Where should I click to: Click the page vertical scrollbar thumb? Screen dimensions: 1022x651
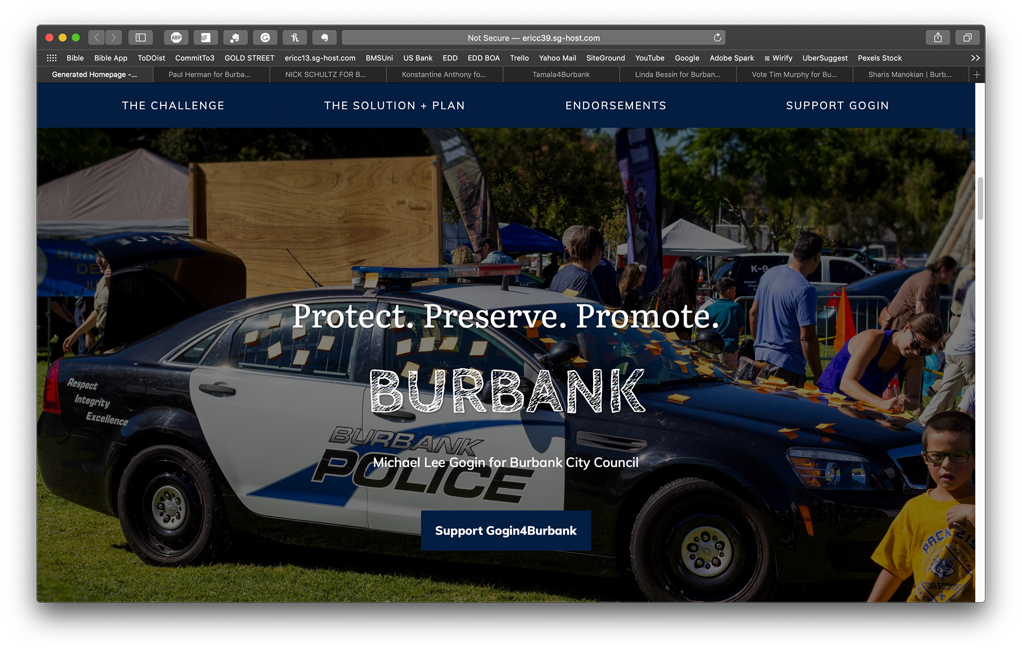[x=980, y=198]
